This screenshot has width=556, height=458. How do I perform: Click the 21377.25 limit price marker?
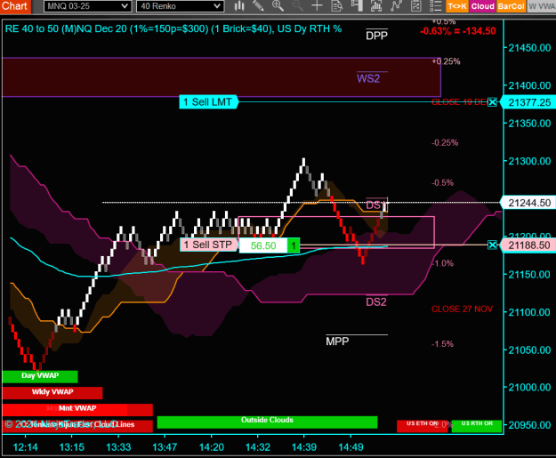[528, 102]
